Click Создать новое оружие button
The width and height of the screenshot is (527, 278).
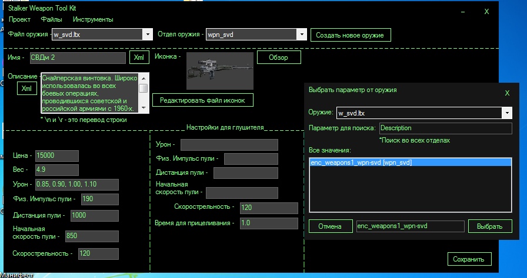[x=351, y=35]
